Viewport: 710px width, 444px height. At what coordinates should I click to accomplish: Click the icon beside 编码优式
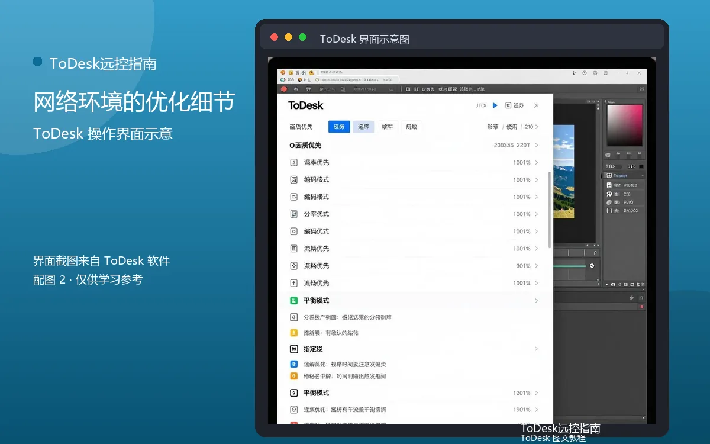click(293, 231)
